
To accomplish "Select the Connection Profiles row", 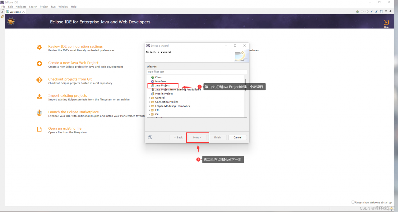I will (x=167, y=102).
